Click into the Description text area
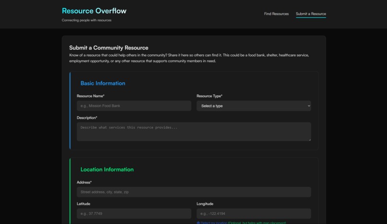The image size is (387, 224). pos(194,132)
